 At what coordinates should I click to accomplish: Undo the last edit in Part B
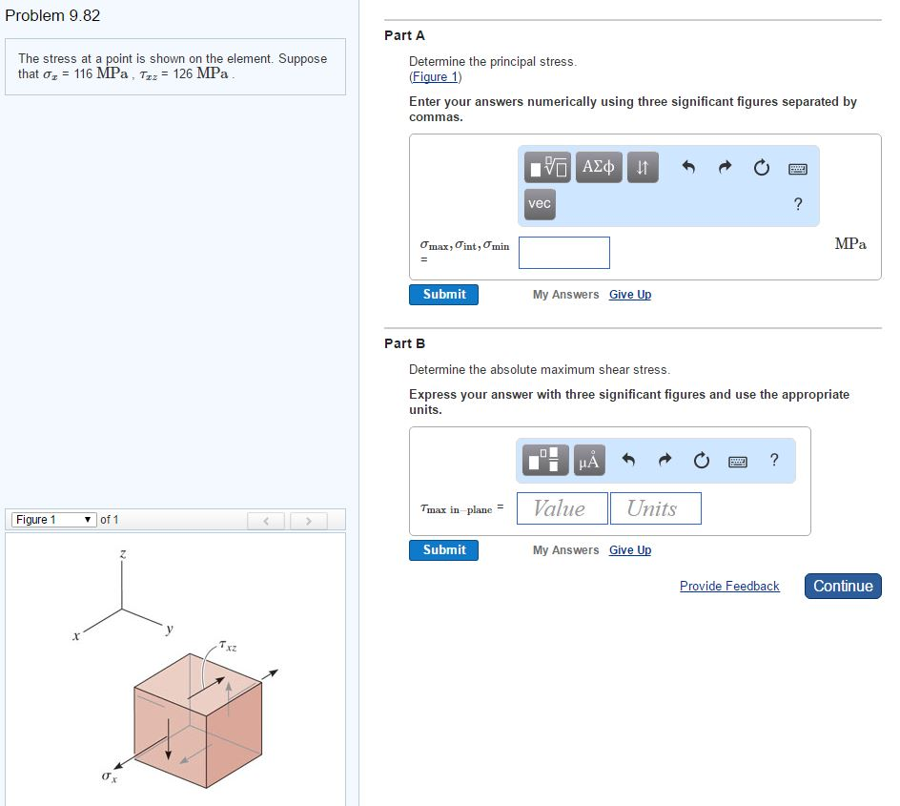point(628,460)
